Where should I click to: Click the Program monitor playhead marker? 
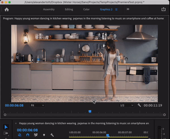coord(90,111)
